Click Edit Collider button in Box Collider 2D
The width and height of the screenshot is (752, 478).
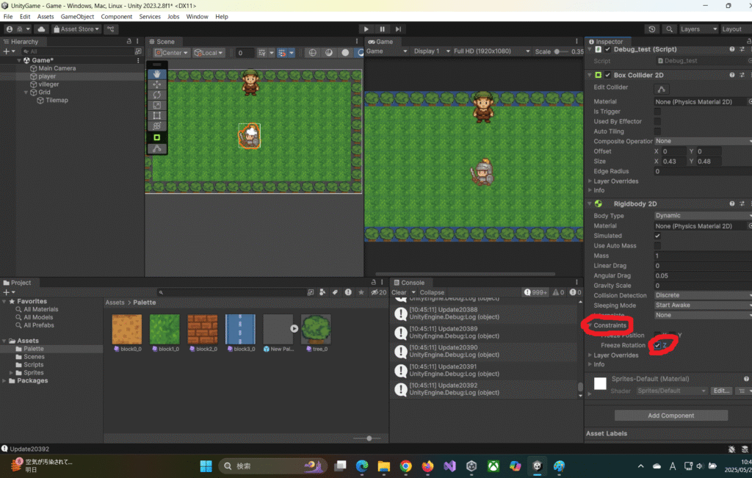click(x=662, y=89)
